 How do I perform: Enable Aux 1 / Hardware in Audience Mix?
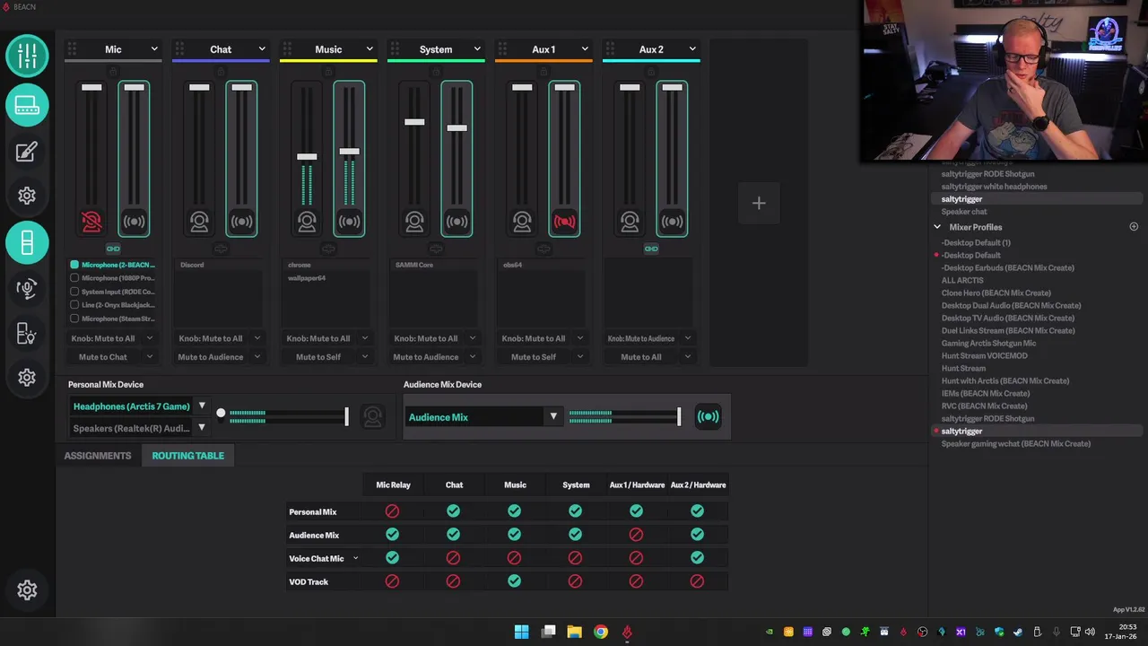click(x=636, y=534)
